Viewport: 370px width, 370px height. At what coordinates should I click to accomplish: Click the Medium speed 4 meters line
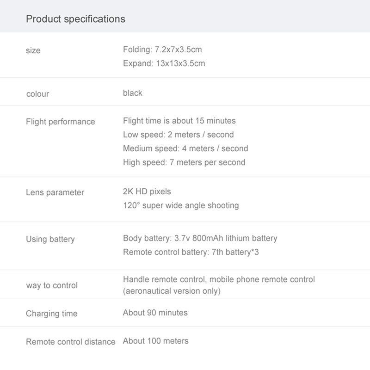[x=185, y=148]
